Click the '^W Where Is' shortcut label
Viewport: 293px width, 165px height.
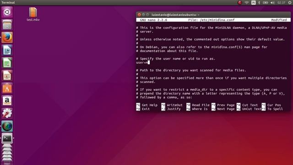tap(197, 109)
